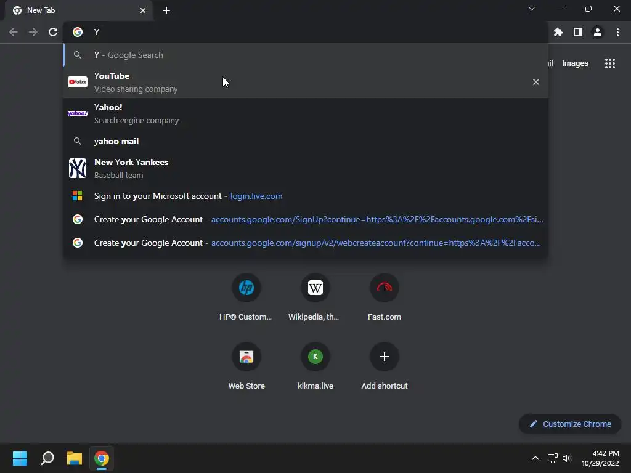This screenshot has height=473, width=631.
Task: Click the Chrome taskbar icon
Action: [x=102, y=458]
